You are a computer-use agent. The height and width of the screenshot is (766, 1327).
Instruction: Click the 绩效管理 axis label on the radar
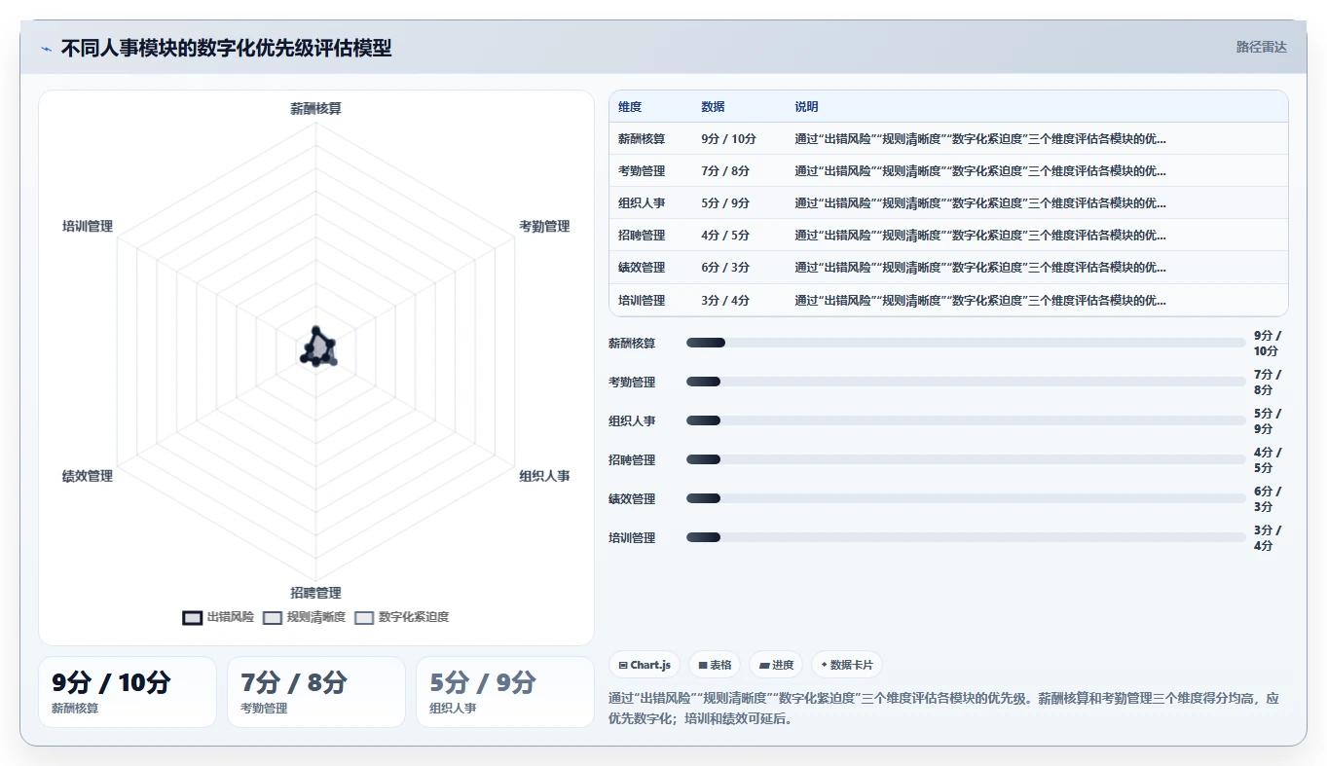click(88, 476)
